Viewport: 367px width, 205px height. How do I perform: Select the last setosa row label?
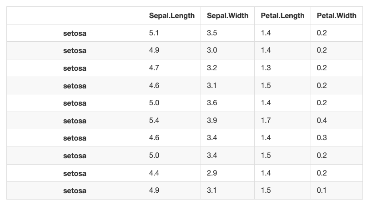click(x=75, y=190)
